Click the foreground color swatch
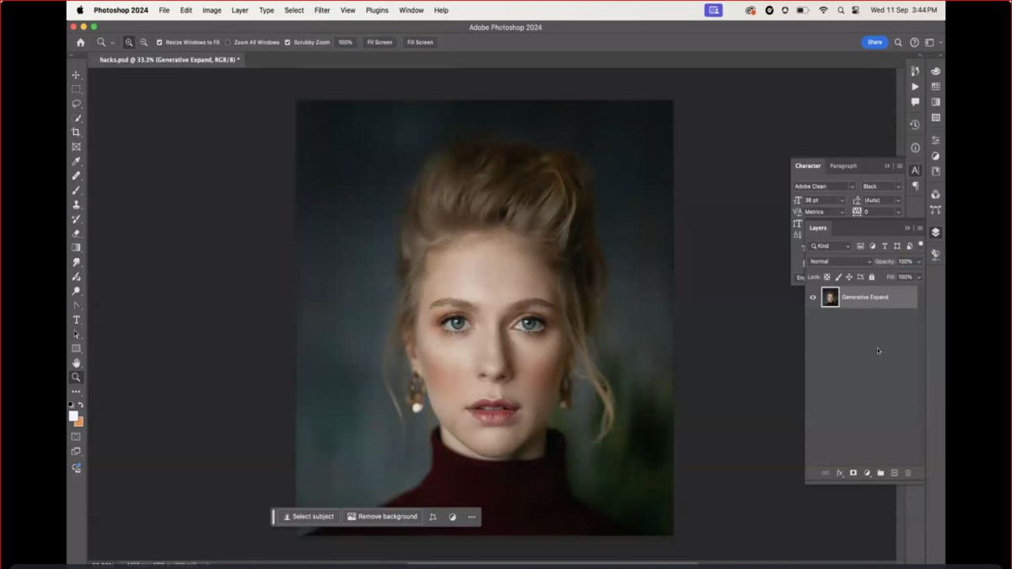Image resolution: width=1012 pixels, height=569 pixels. [x=73, y=416]
